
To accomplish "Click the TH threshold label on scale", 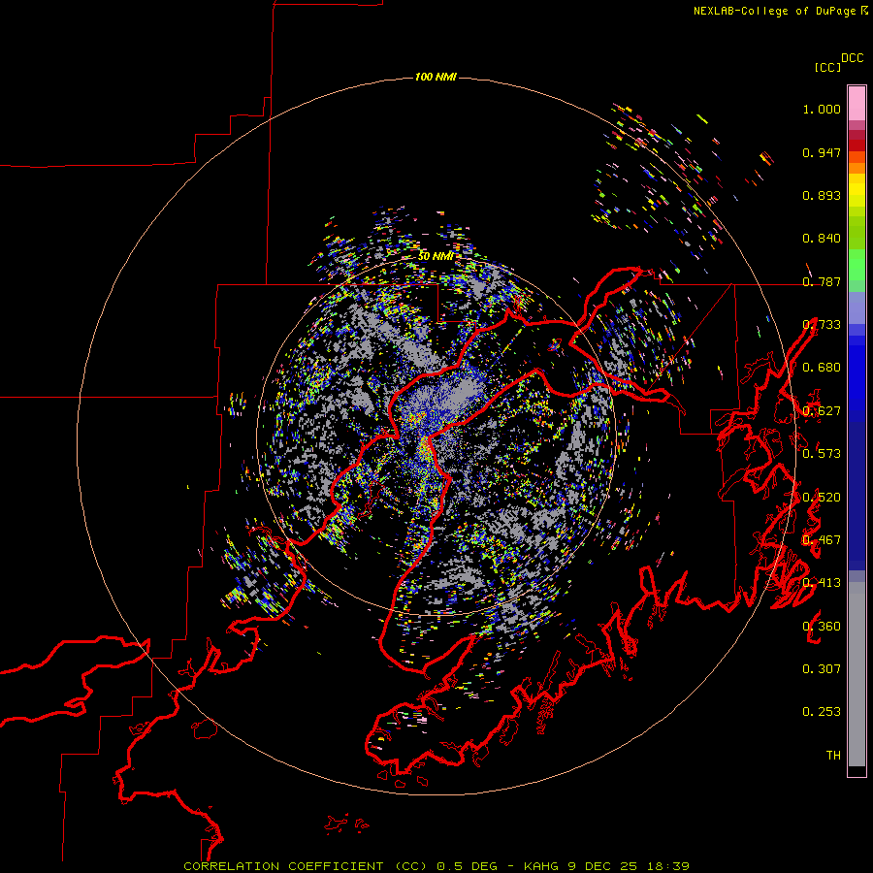I will (833, 756).
